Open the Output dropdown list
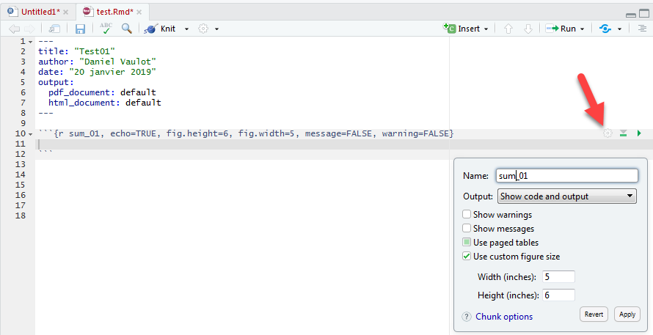653x335 pixels. tap(567, 196)
